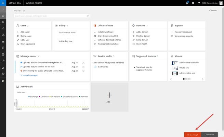The width and height of the screenshot is (224, 137).
Task: Expand the Users card chevron
Action: pyautogui.click(x=28, y=26)
